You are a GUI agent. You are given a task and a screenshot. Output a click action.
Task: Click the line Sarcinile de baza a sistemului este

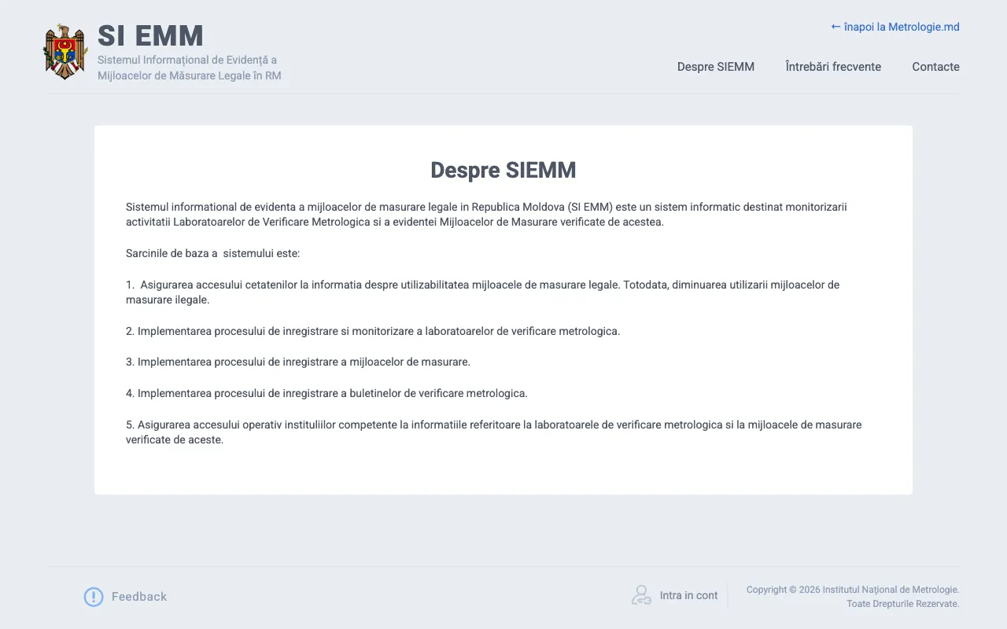[213, 253]
